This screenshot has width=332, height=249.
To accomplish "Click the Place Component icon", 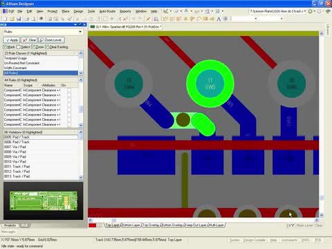I will pos(225,19).
